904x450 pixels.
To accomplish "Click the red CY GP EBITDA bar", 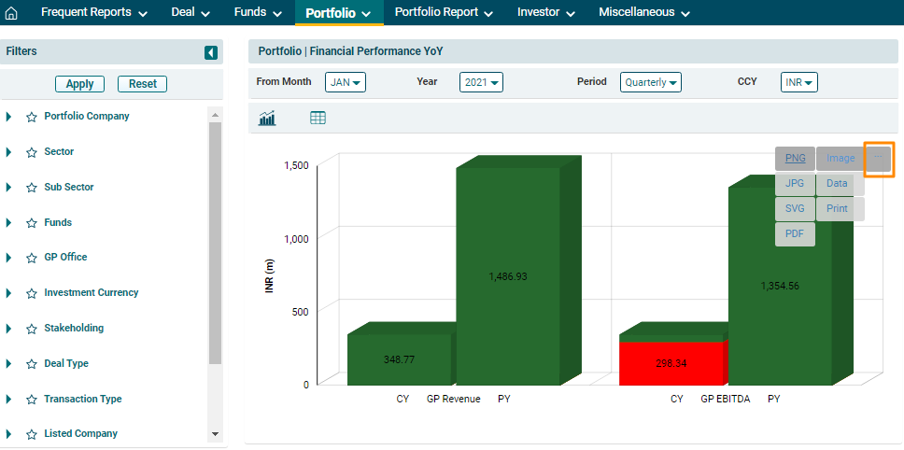I will [x=671, y=362].
